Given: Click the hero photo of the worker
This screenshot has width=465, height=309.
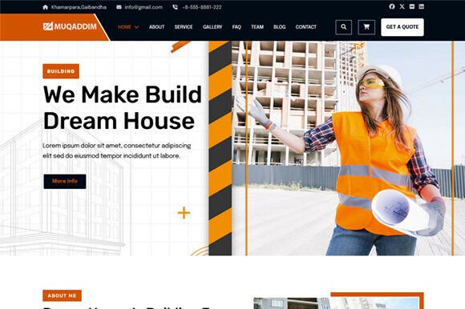Looking at the screenshot, I should (x=348, y=148).
